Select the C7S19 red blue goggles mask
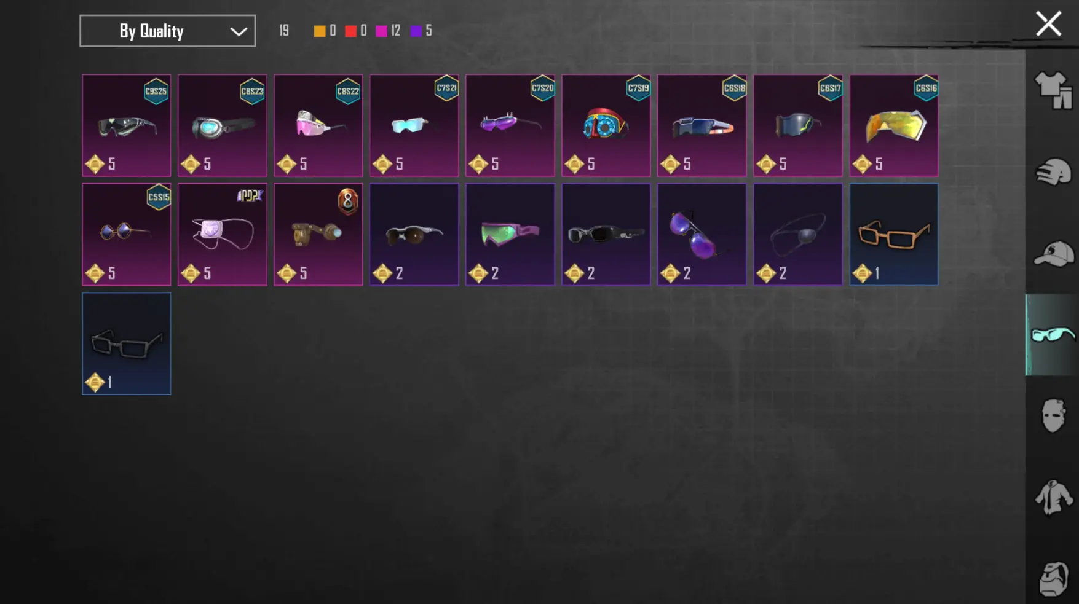Image resolution: width=1079 pixels, height=604 pixels. [606, 125]
